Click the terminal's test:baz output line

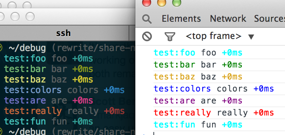click(49, 79)
